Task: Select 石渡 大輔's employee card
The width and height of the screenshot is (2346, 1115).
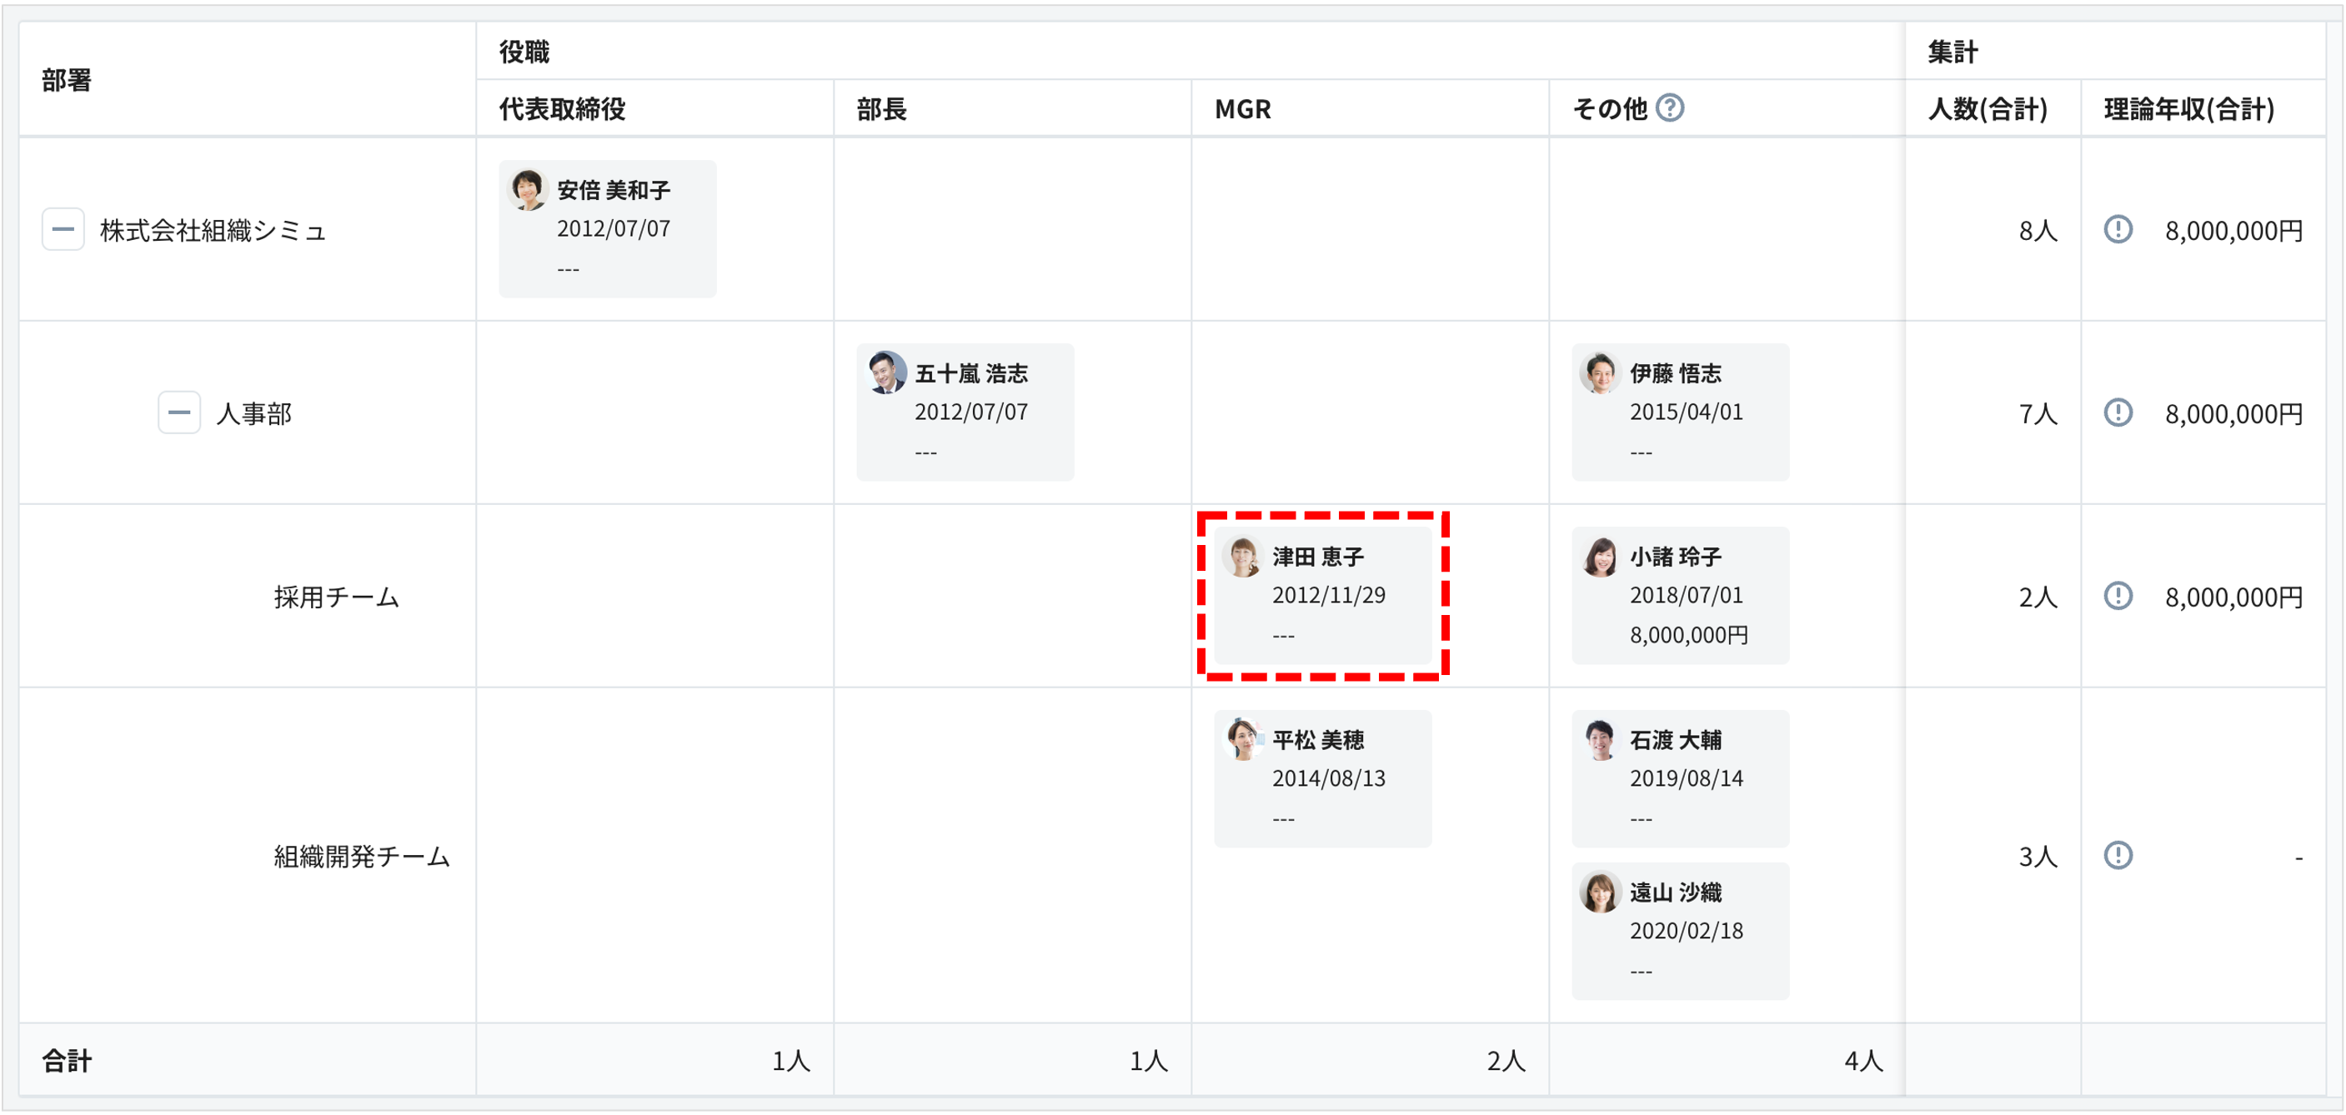Action: click(1680, 778)
